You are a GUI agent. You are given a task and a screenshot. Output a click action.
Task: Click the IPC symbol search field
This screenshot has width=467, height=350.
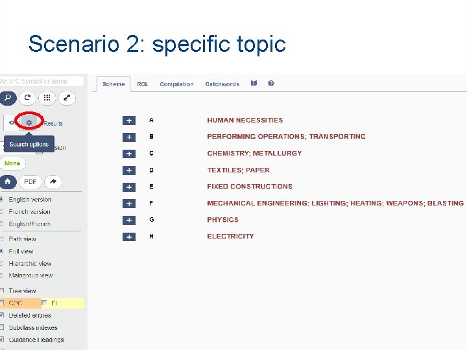pyautogui.click(x=42, y=81)
